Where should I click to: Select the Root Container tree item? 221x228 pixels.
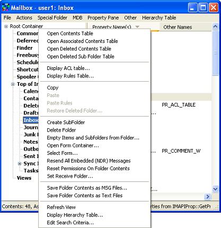[x=26, y=27]
